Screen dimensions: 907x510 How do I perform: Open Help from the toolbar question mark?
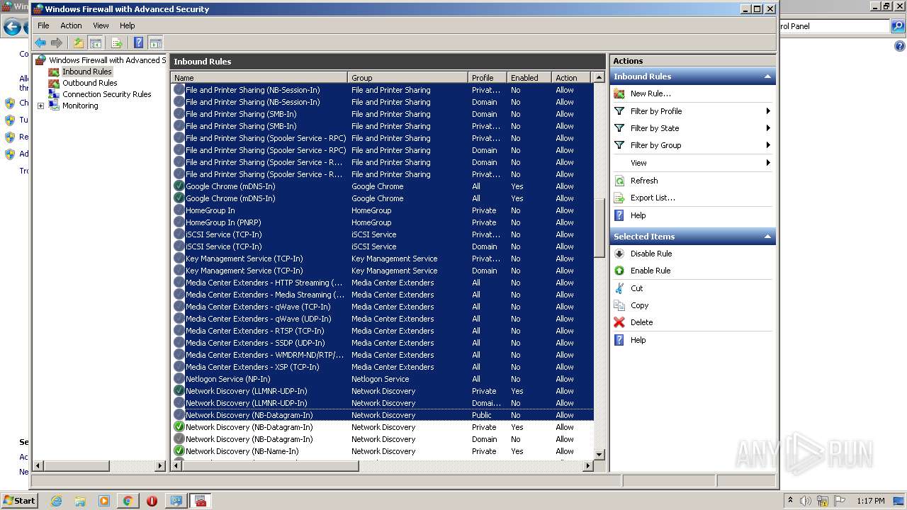pos(139,42)
